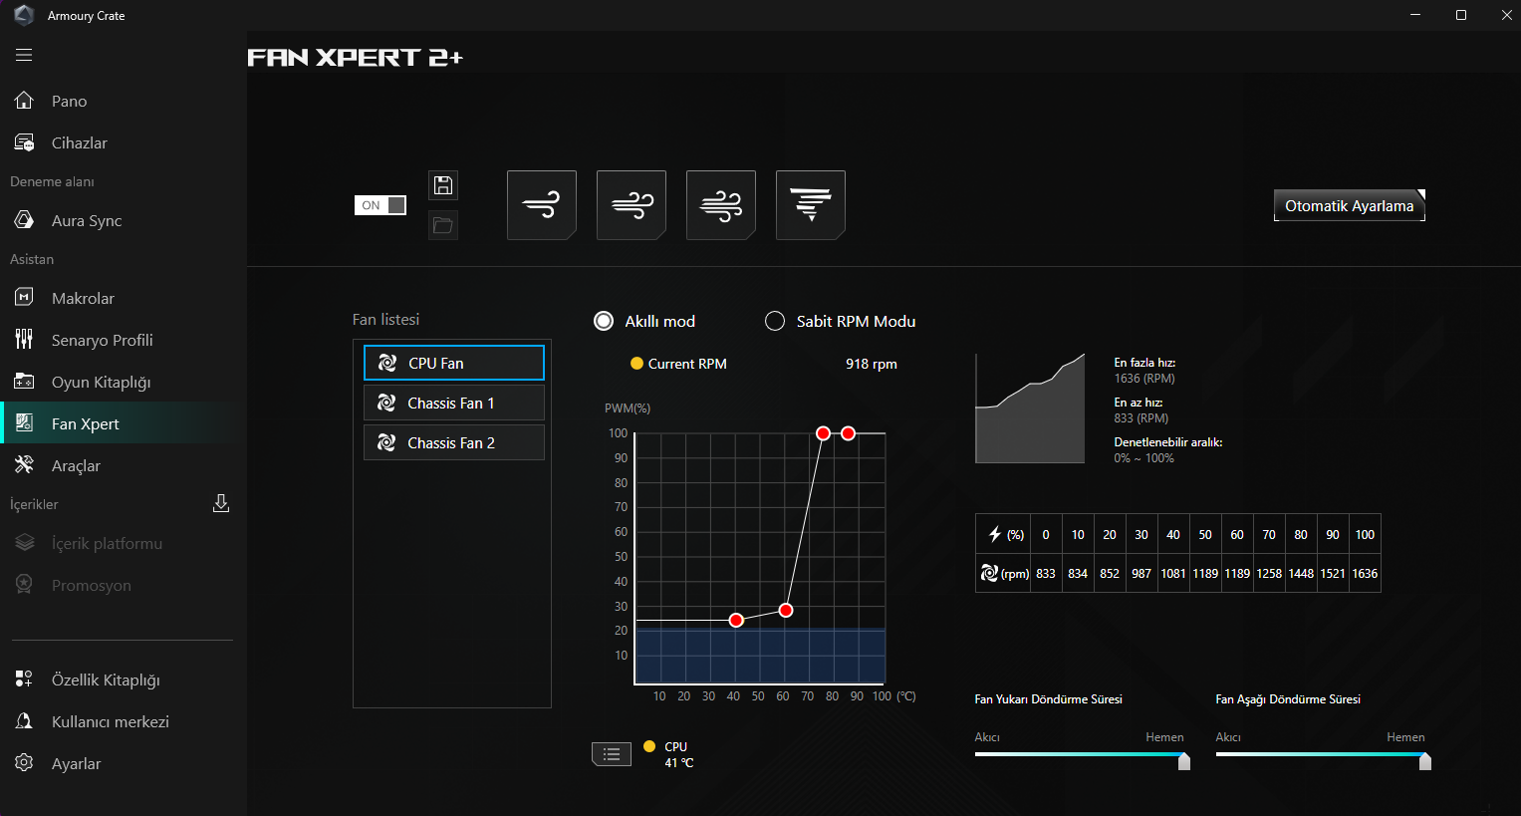The image size is (1521, 816).
Task: Select the Full Speed fan preset
Action: click(811, 205)
